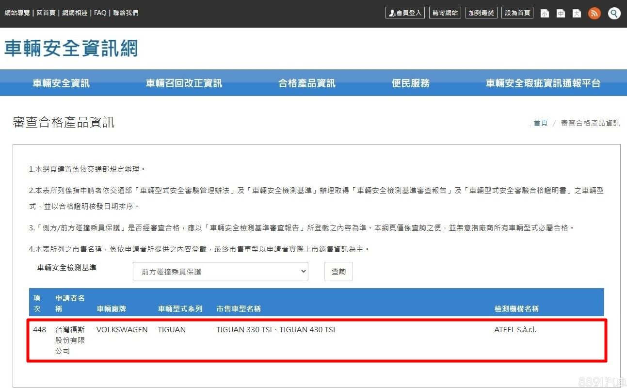This screenshot has width=627, height=388.
Task: Click the 會員登入 member login button
Action: coord(405,13)
